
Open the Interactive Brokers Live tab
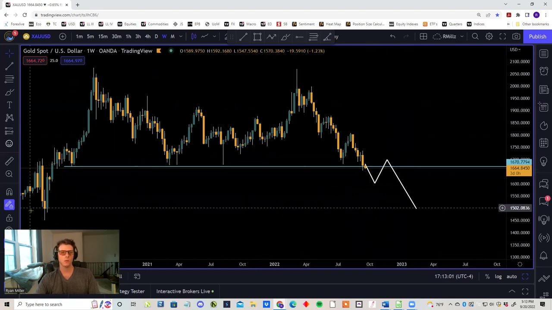tap(185, 291)
